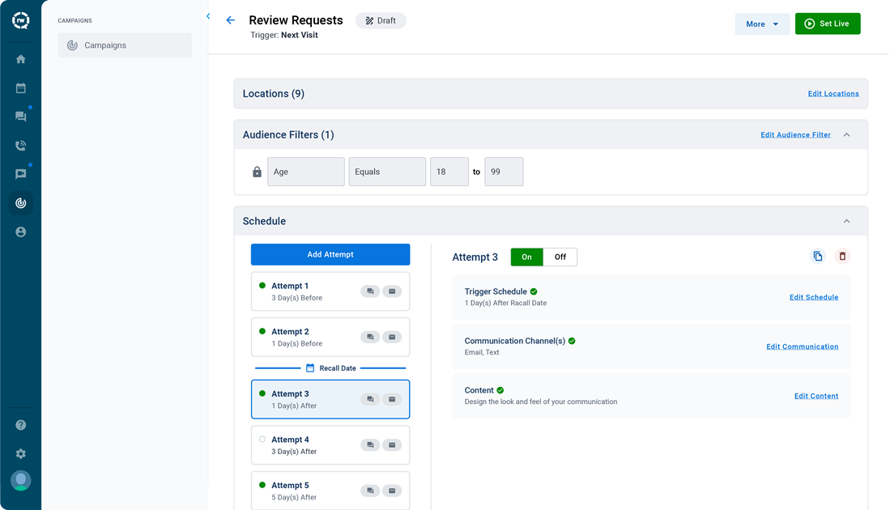Click the text message icon on Attempt 5
This screenshot has width=890, height=510.
pyautogui.click(x=370, y=491)
